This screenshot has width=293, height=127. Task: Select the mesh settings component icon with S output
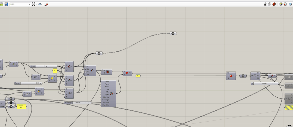(112, 93)
